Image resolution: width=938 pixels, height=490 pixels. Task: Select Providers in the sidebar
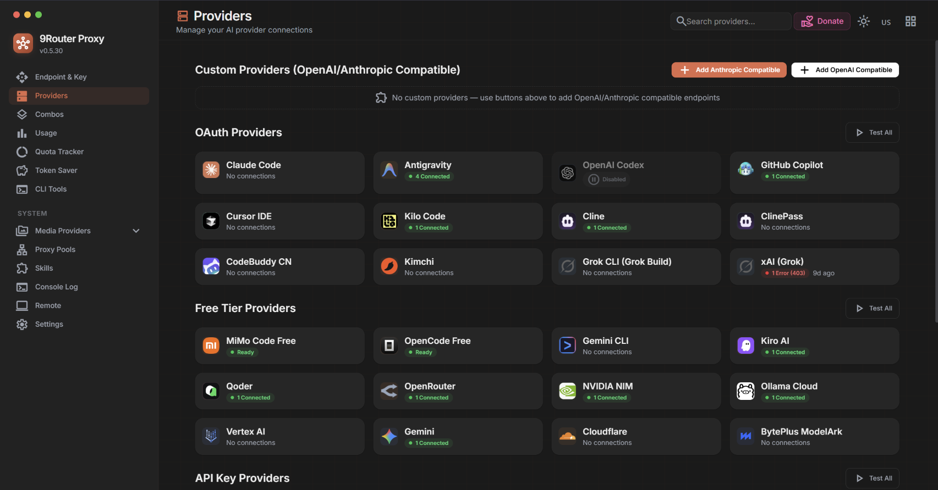[79, 96]
